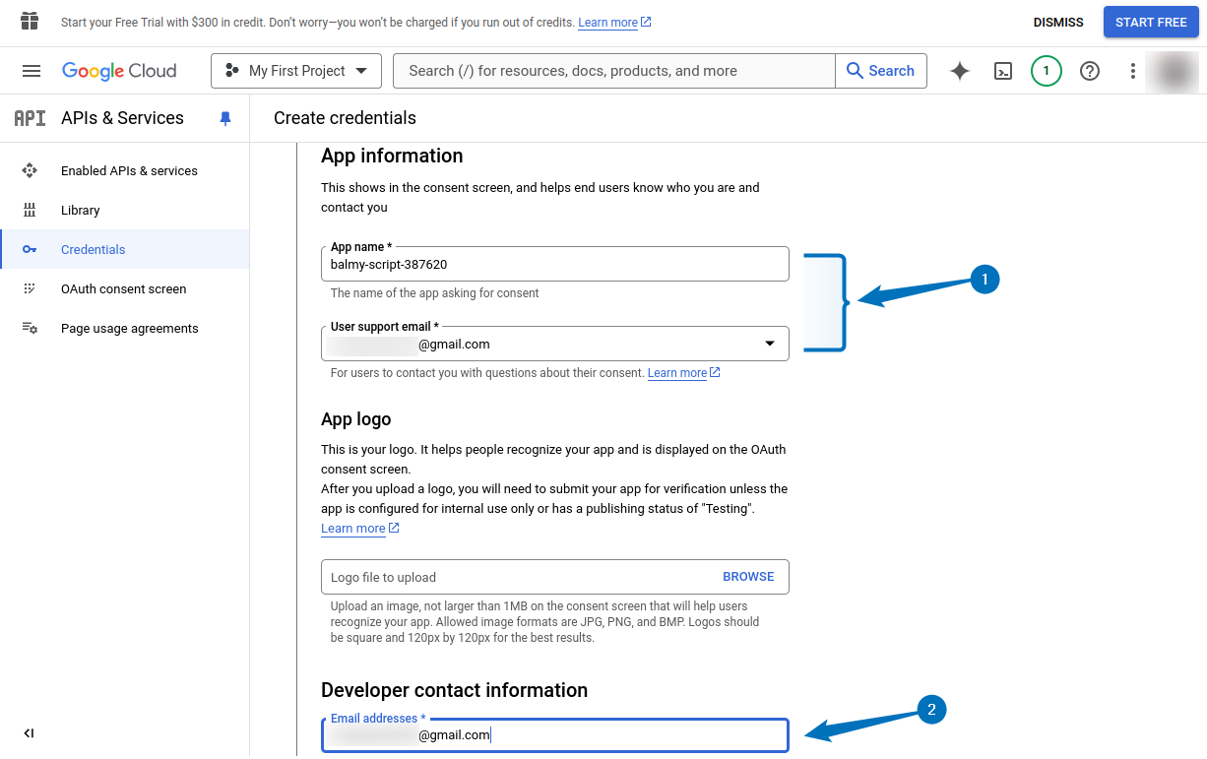
Task: Click DISMISS on the trial banner
Action: click(1057, 21)
